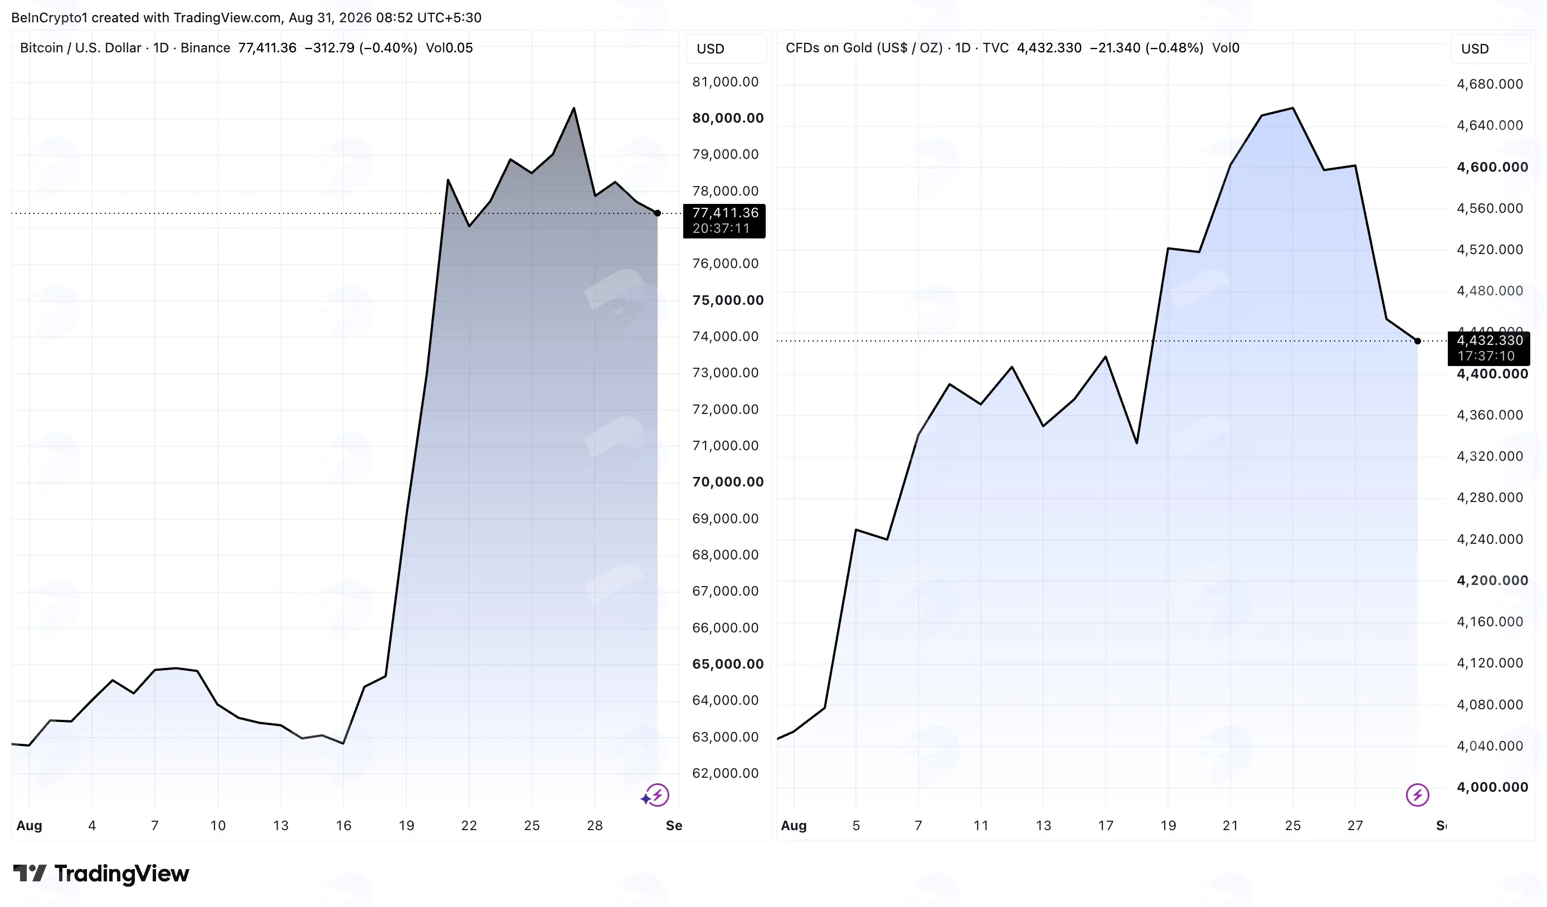Click the 80,000.00 level on Bitcoin price axis
The image size is (1547, 907).
728,118
